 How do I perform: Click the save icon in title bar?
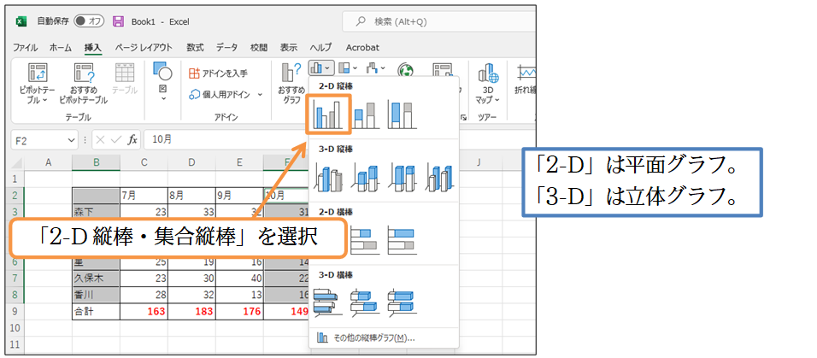click(x=118, y=21)
